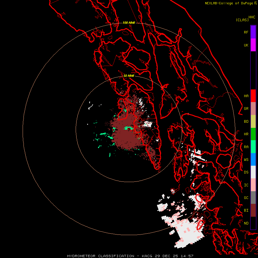Screen dimensions: 258x258
Task: Click the WS legend label
Action: pyautogui.click(x=246, y=160)
